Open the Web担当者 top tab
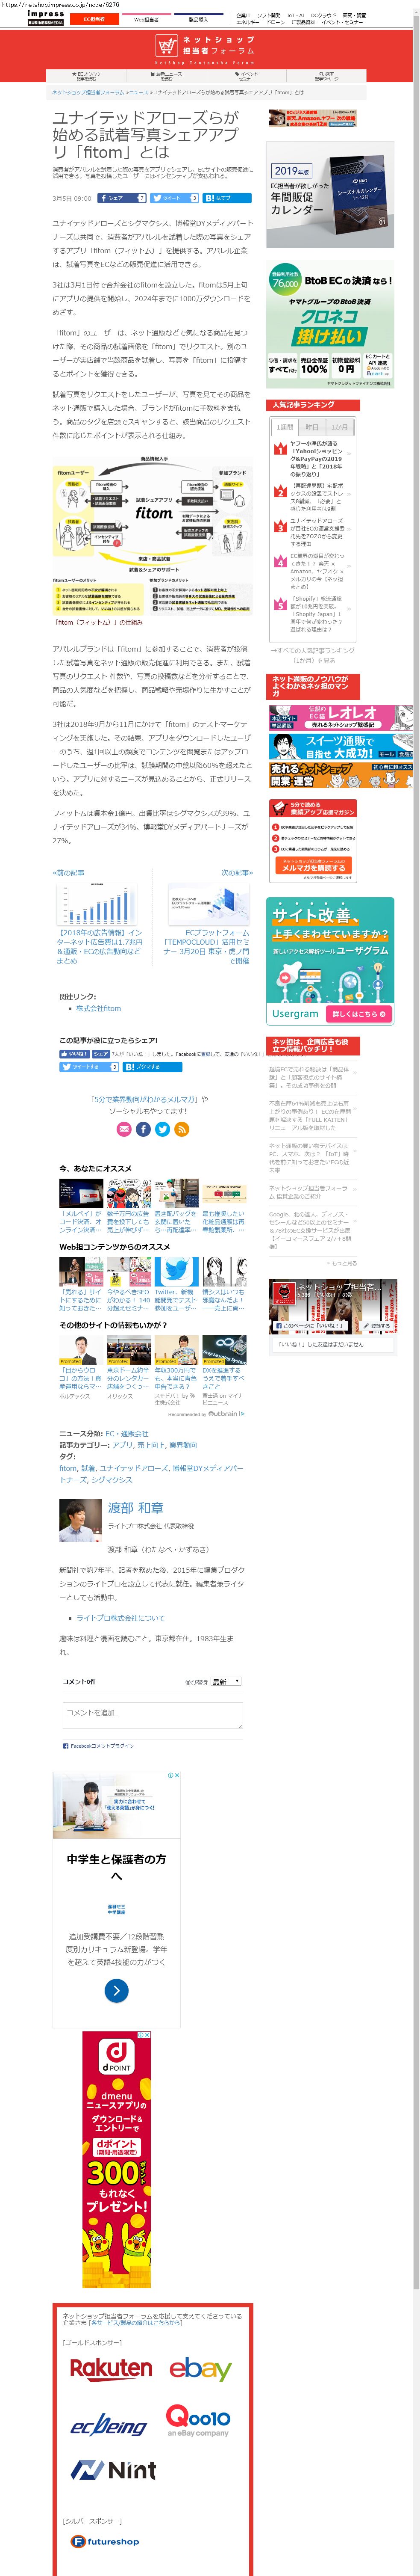The image size is (420, 2576). click(x=147, y=19)
